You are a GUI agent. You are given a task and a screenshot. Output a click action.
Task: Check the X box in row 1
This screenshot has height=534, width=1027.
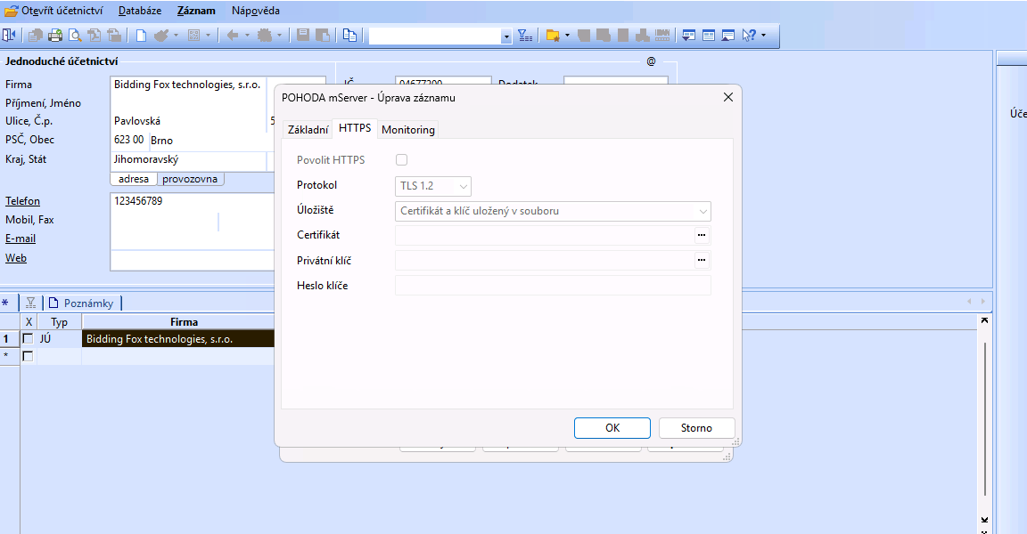coord(28,339)
